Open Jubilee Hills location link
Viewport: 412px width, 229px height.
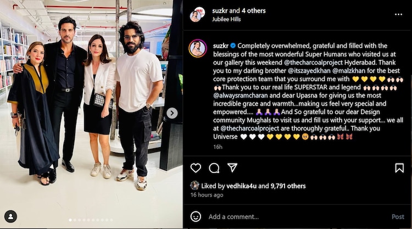pyautogui.click(x=226, y=19)
